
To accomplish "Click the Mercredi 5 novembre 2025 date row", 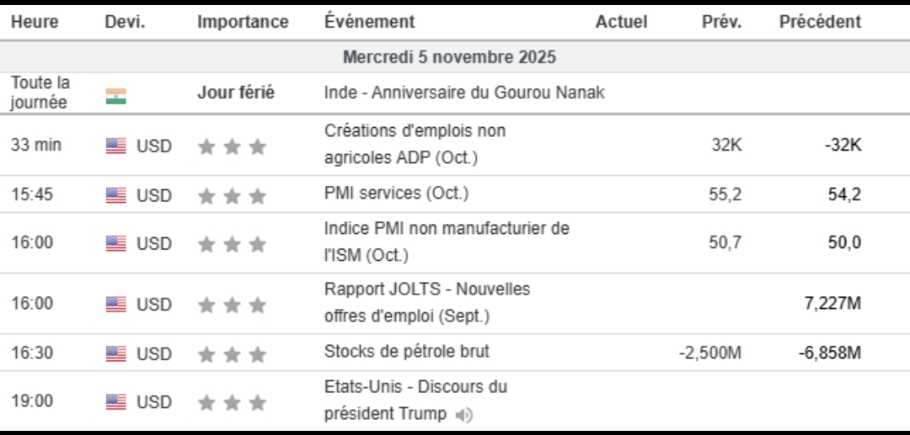I will (449, 58).
